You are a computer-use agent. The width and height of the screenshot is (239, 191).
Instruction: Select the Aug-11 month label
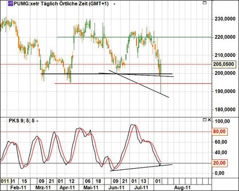tap(182, 187)
